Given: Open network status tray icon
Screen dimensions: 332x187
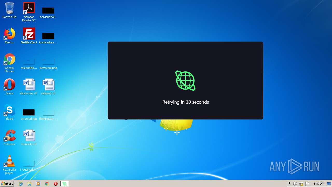Looking at the screenshot, I should pos(301,184).
